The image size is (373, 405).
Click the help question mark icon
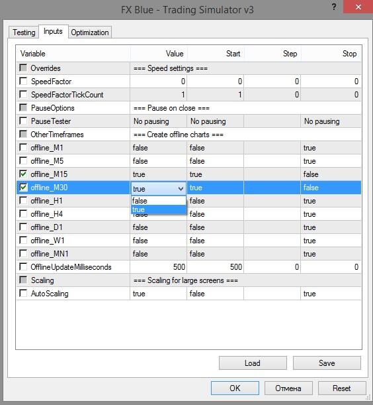[334, 7]
